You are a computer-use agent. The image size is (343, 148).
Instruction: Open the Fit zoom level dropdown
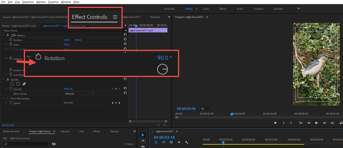(x=207, y=108)
